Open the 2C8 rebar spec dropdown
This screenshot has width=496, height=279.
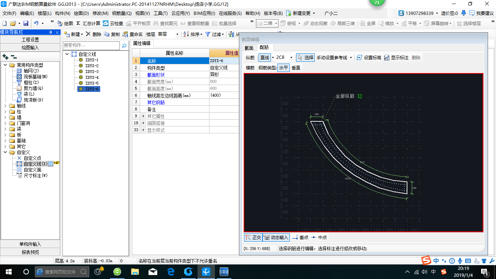click(291, 57)
